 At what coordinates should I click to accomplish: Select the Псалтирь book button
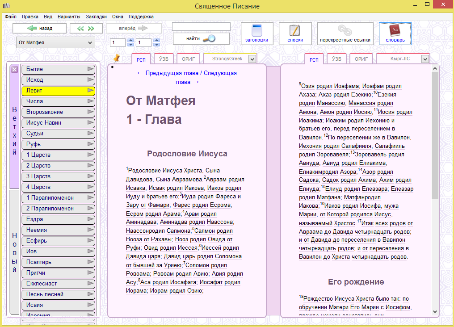point(58,262)
